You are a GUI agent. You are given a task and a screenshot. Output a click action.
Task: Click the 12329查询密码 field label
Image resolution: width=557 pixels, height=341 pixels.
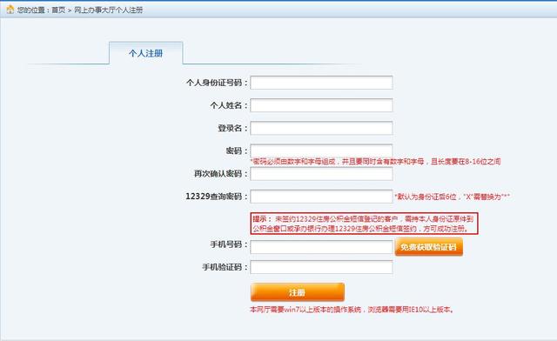[x=217, y=197]
